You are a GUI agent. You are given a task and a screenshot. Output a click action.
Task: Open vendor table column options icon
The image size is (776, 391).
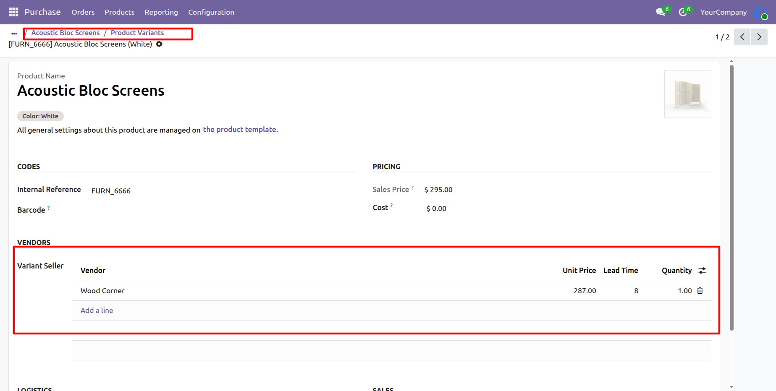pos(702,271)
